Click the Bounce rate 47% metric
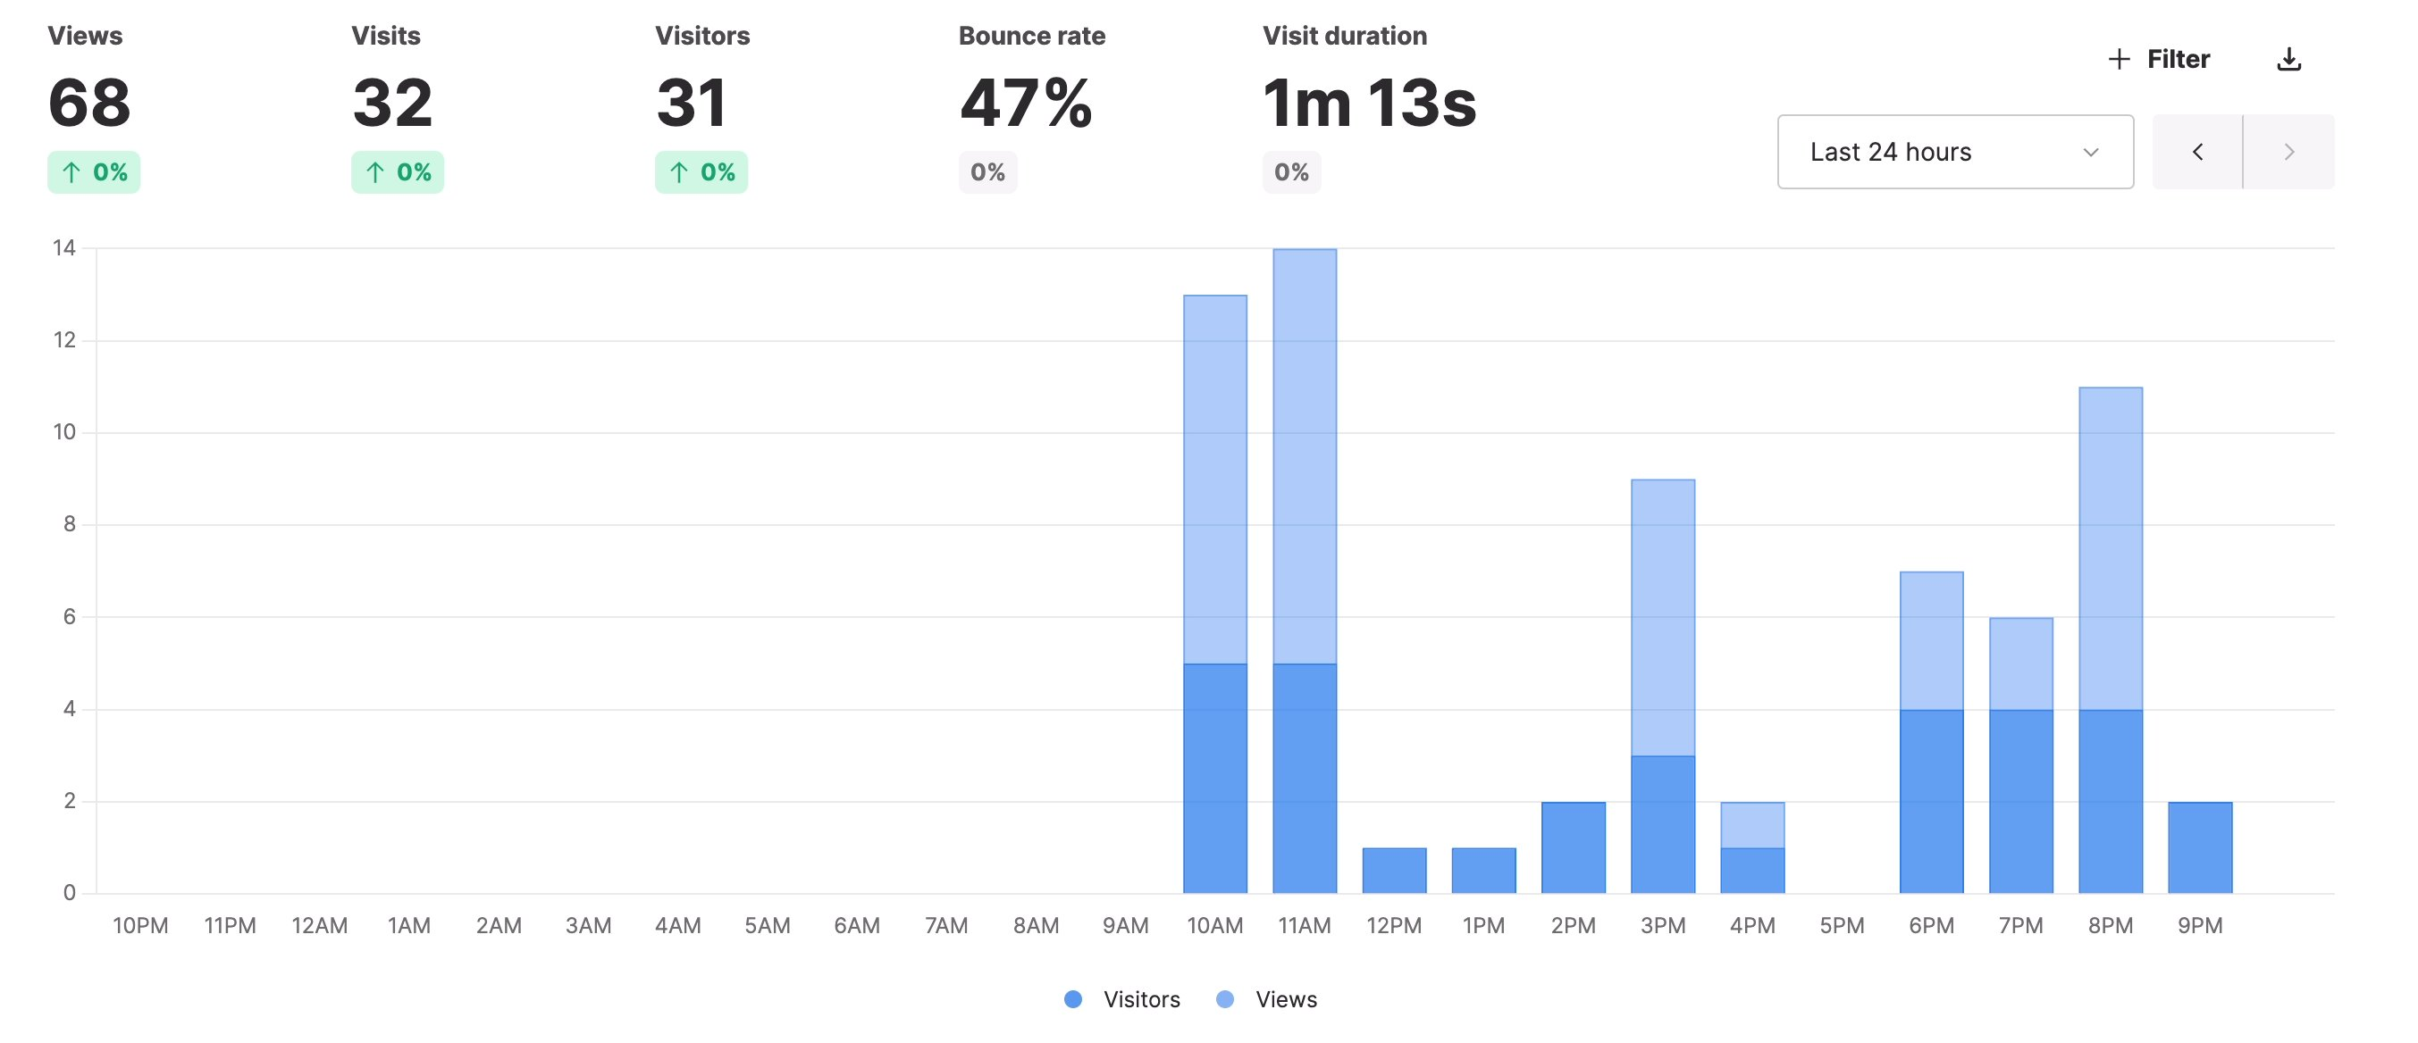Viewport: 2418px width, 1043px height. tap(1025, 102)
